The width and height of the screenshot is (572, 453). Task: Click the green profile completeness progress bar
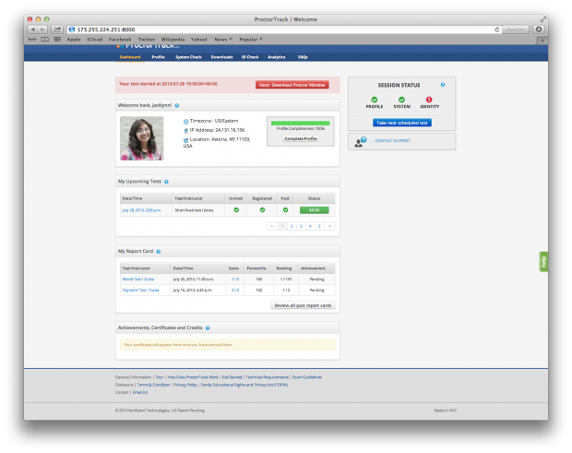(301, 121)
